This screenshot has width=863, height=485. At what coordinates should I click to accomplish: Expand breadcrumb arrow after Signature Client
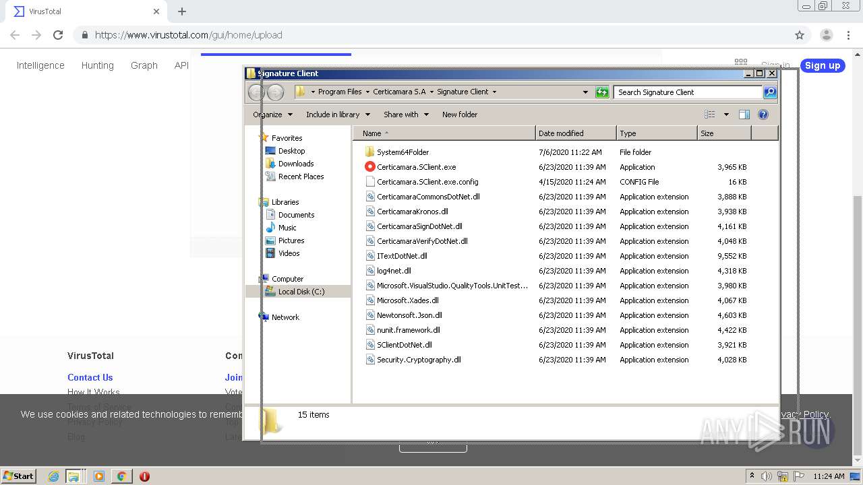[494, 92]
